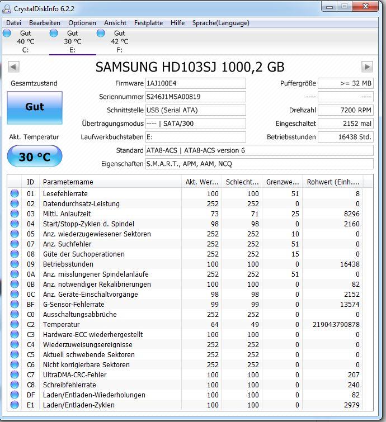Click the Parametername column header
Viewport: 386px width, 422px height.
coord(110,182)
